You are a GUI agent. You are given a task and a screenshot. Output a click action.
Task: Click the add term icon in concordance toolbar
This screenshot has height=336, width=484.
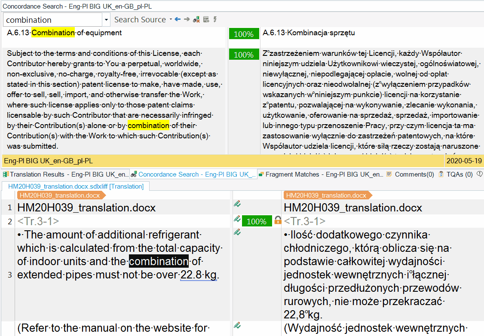click(206, 20)
